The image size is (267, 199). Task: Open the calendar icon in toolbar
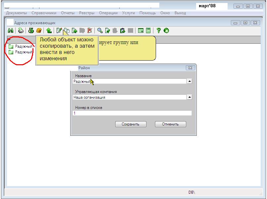coord(141,31)
